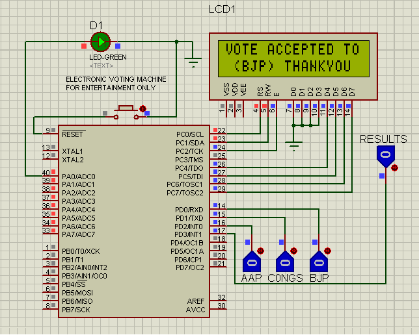Click the RS pin label on the LCD
419x335 pixels.
tap(260, 92)
